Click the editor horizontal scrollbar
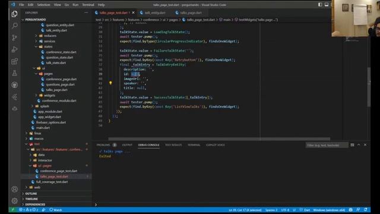Image resolution: width=380 pixels, height=214 pixels. pos(219,139)
